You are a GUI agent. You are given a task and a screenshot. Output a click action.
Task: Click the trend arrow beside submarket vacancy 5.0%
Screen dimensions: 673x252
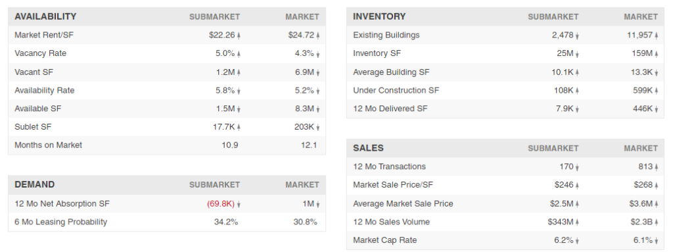239,54
